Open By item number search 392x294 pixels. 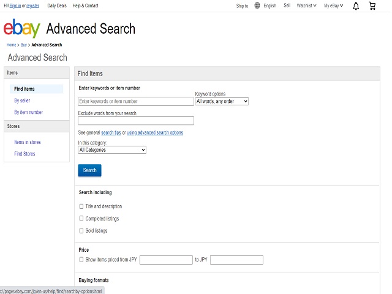tap(29, 112)
